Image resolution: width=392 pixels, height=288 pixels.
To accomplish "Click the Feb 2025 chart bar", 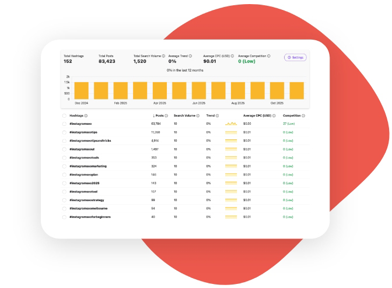I will coord(121,91).
